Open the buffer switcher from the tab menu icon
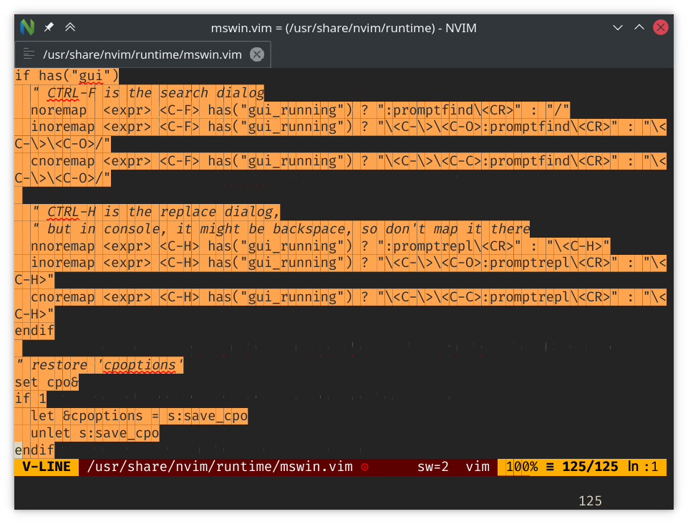Image resolution: width=688 pixels, height=524 pixels. click(x=29, y=54)
